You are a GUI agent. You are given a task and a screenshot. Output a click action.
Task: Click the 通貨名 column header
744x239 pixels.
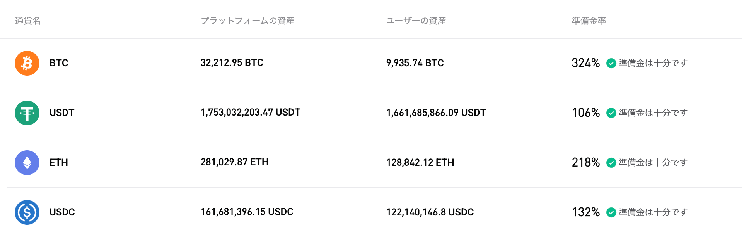pyautogui.click(x=28, y=21)
